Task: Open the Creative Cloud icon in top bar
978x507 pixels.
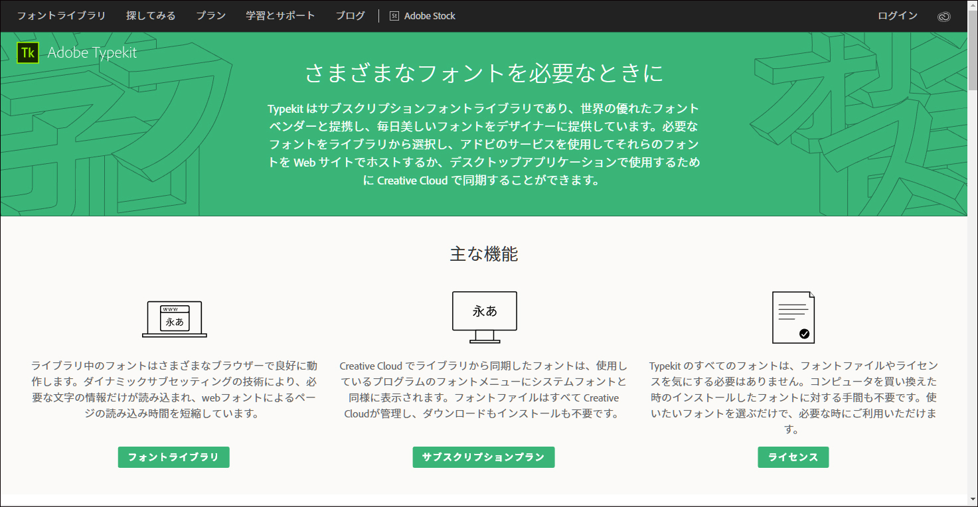Action: (944, 16)
